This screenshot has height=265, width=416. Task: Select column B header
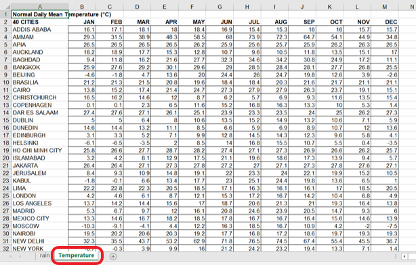tap(82, 7)
